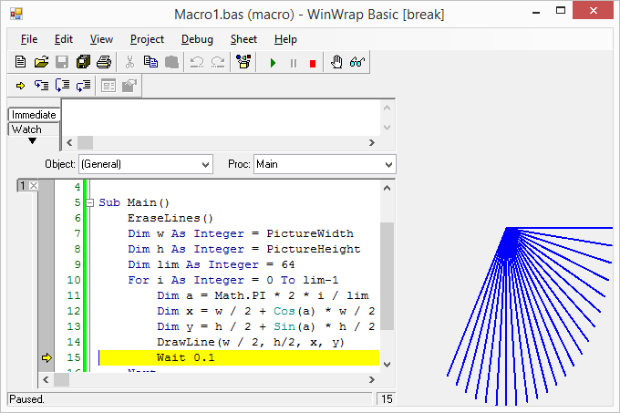
Task: Click the Step Out icon
Action: [x=84, y=86]
